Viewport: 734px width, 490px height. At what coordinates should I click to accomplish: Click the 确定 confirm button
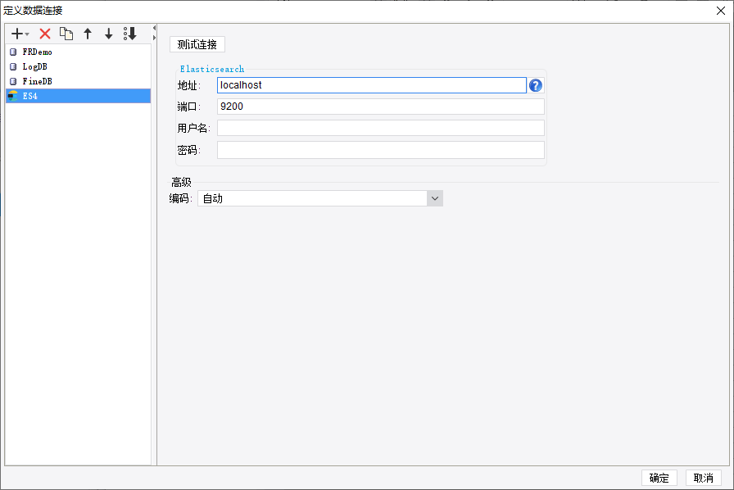[x=659, y=479]
